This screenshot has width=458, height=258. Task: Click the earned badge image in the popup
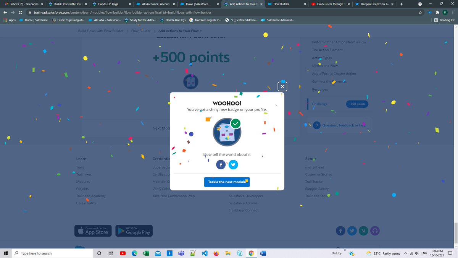click(x=227, y=132)
